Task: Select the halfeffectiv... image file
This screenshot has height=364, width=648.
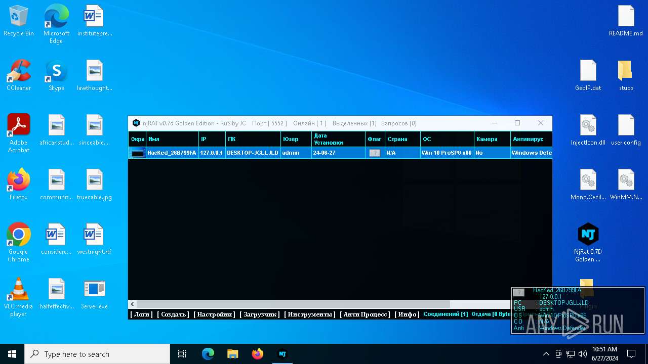Action: point(56,294)
